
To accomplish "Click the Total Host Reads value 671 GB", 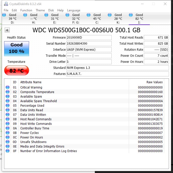I will pos(156,38).
